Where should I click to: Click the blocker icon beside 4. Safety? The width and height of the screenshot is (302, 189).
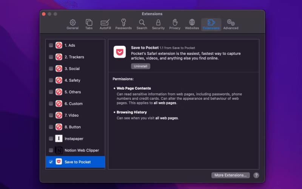pyautogui.click(x=59, y=80)
